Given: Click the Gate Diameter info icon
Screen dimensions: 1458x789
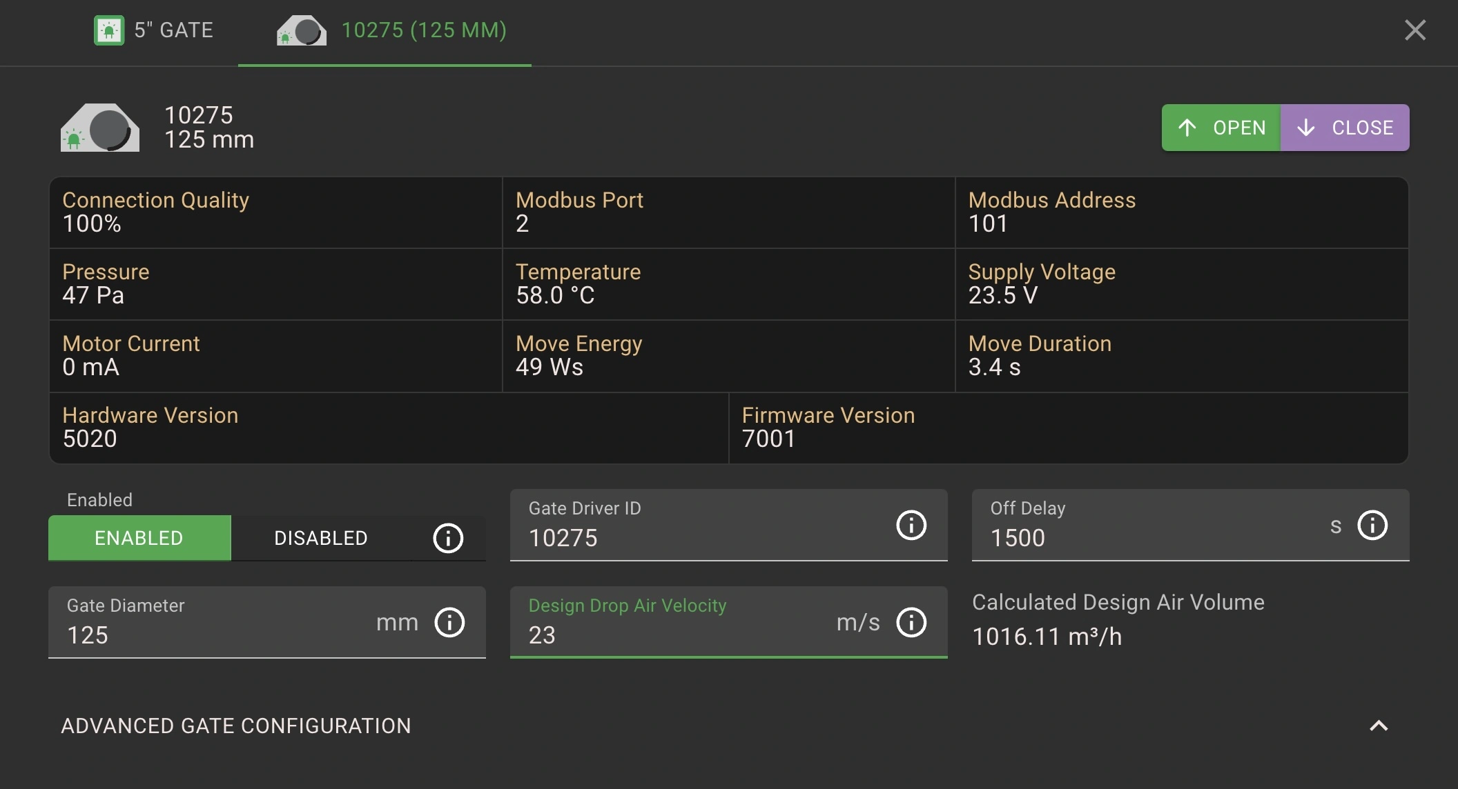Looking at the screenshot, I should pyautogui.click(x=449, y=622).
